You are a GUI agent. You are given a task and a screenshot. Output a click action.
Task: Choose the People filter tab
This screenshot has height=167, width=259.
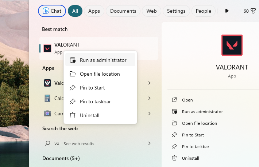203,11
